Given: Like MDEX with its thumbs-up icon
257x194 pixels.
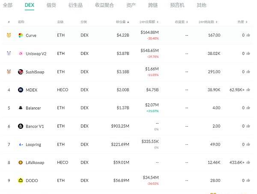Looking at the screenshot, I should [248, 90].
